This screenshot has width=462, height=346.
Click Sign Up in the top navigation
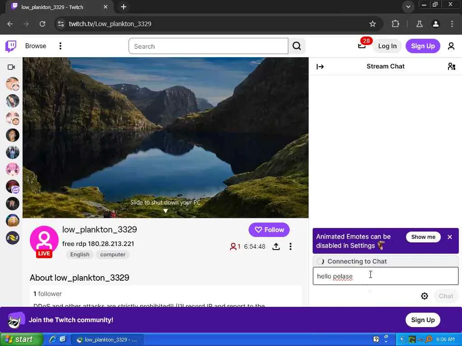point(423,46)
